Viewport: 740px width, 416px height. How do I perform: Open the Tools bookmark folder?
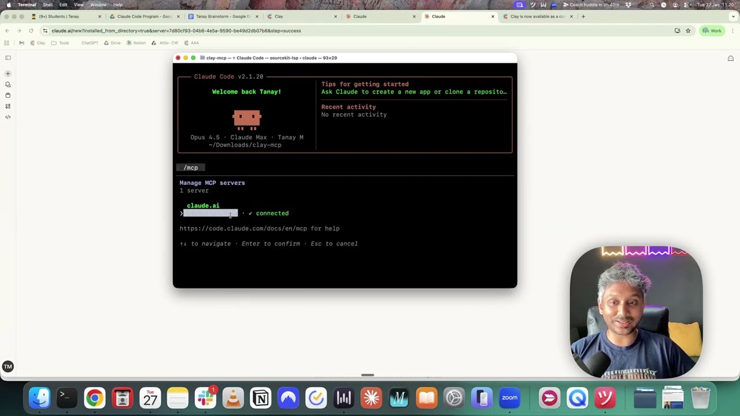click(x=60, y=43)
